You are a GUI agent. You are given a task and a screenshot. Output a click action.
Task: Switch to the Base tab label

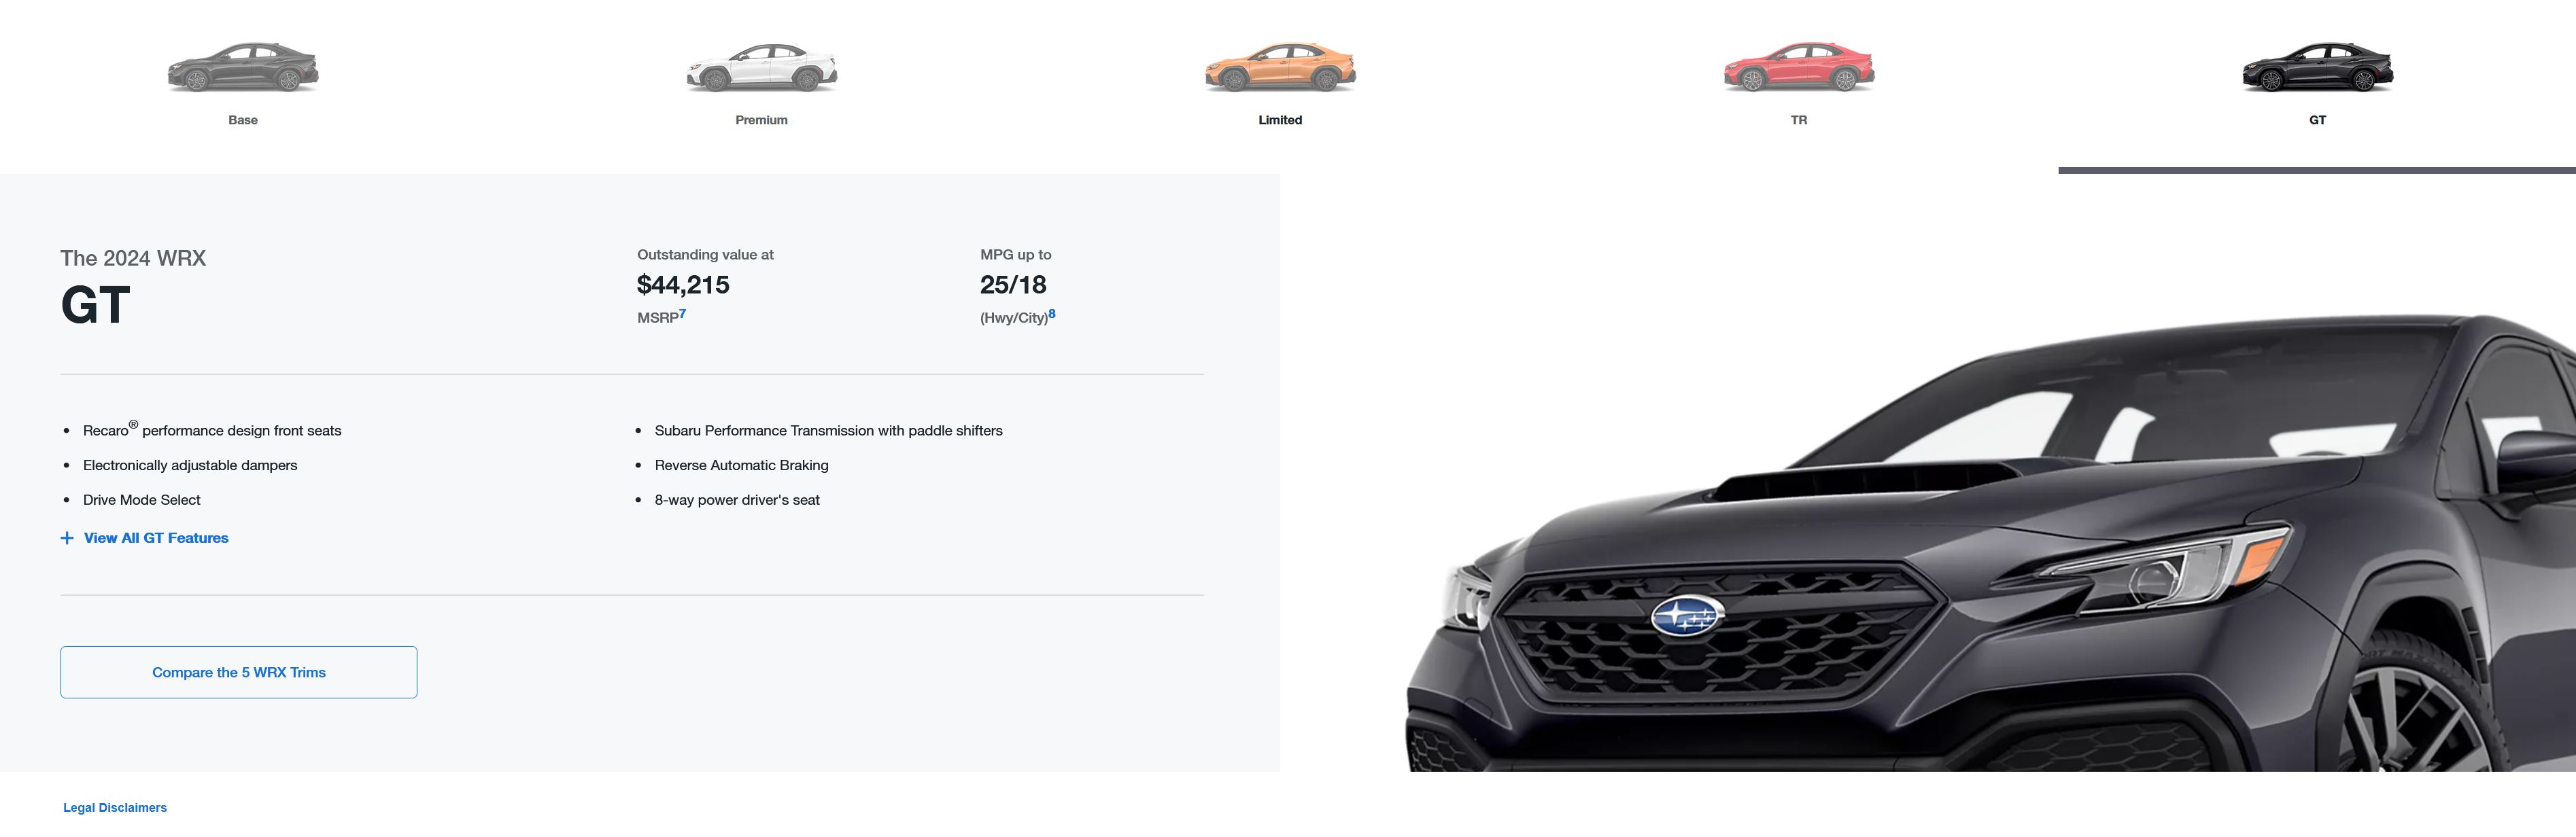pos(243,120)
